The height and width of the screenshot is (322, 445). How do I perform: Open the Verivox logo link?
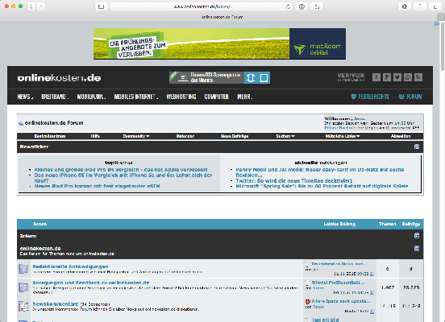[x=351, y=76]
